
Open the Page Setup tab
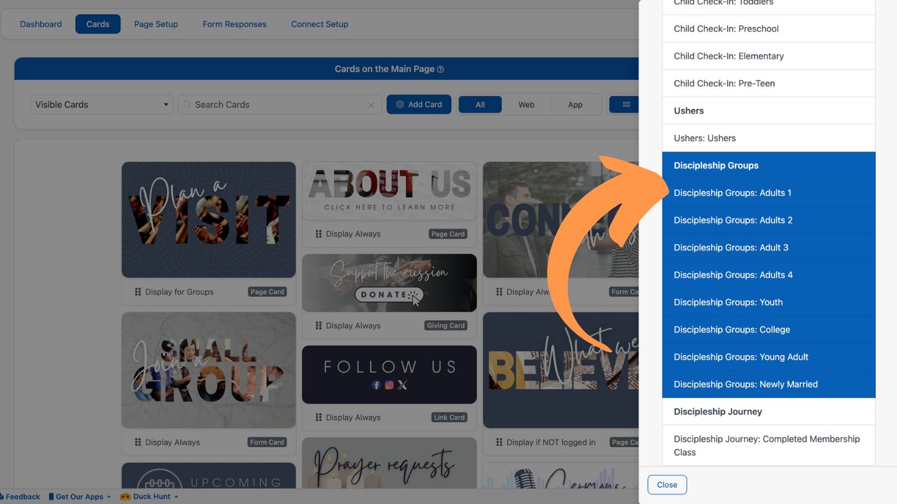(156, 24)
